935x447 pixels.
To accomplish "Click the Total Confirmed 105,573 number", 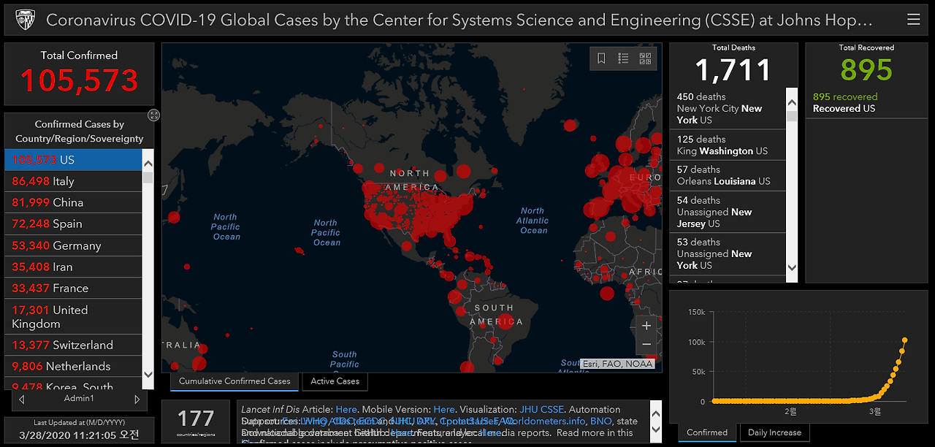I will [79, 80].
